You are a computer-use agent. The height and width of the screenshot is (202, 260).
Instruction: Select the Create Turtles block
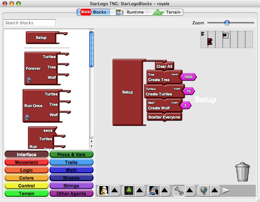click(x=164, y=92)
